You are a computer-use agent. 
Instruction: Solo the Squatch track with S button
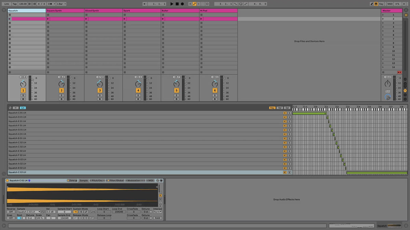(23, 95)
